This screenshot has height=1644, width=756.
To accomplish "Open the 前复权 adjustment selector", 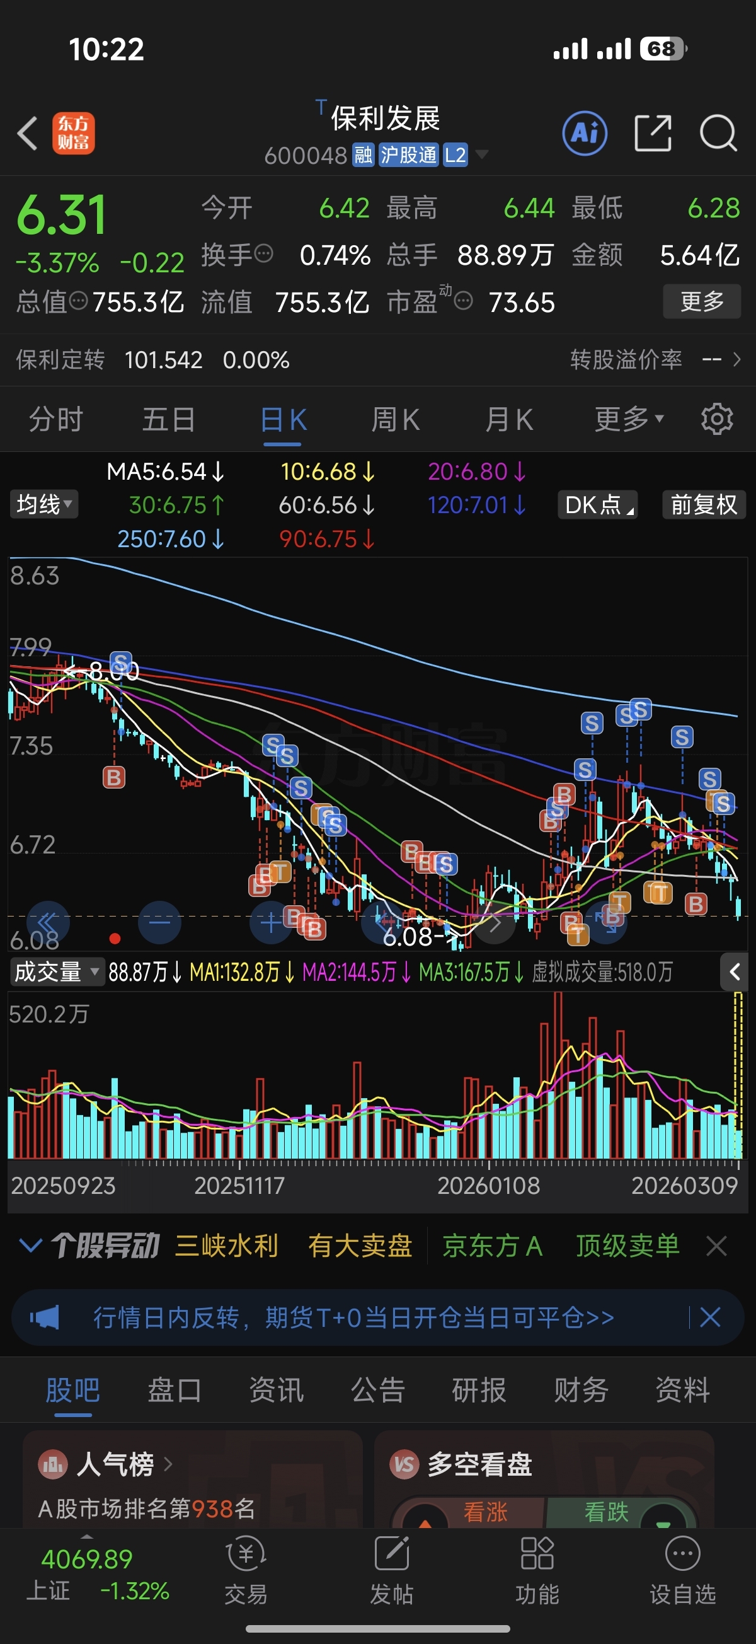I will point(704,504).
